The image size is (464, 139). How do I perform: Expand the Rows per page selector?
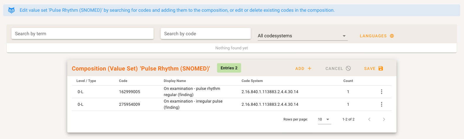click(324, 119)
